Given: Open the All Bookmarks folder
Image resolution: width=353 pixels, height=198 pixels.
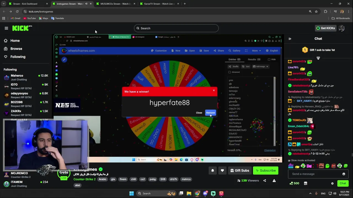Looking at the screenshot, I should click(341, 18).
